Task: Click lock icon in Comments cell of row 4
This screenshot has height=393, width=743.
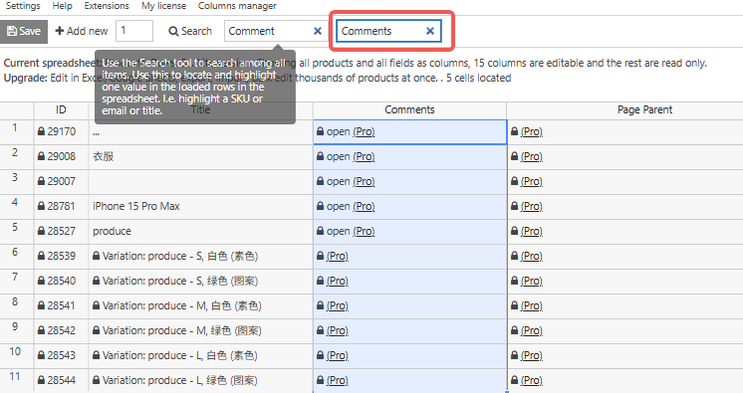Action: coord(321,206)
